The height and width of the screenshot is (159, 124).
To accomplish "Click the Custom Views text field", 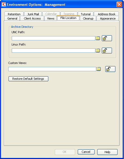I will pos(52,69).
